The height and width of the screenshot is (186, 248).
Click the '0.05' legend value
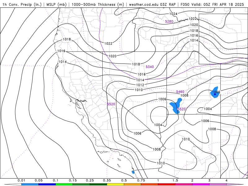pos(38,180)
